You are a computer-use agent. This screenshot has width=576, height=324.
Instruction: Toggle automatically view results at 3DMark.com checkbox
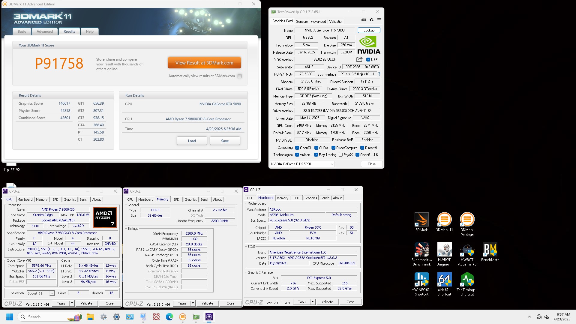click(x=239, y=76)
